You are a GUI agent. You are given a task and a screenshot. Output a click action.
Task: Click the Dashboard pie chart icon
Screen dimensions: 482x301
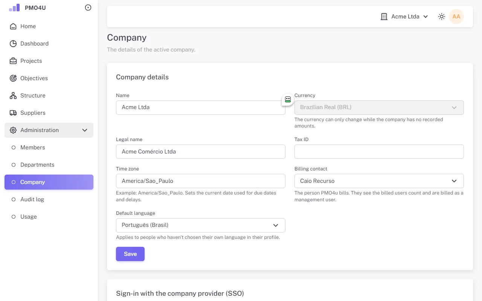point(13,44)
